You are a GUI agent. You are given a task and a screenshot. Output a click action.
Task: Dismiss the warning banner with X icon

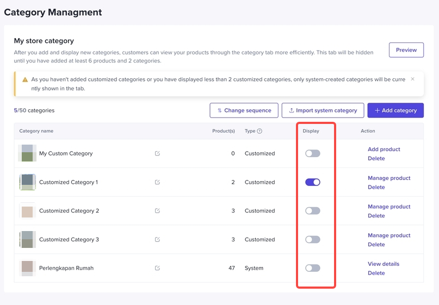click(412, 79)
